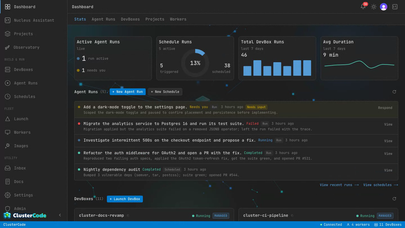Click the Dashboard breadcrumb title
The height and width of the screenshot is (228, 405).
pyautogui.click(x=83, y=7)
